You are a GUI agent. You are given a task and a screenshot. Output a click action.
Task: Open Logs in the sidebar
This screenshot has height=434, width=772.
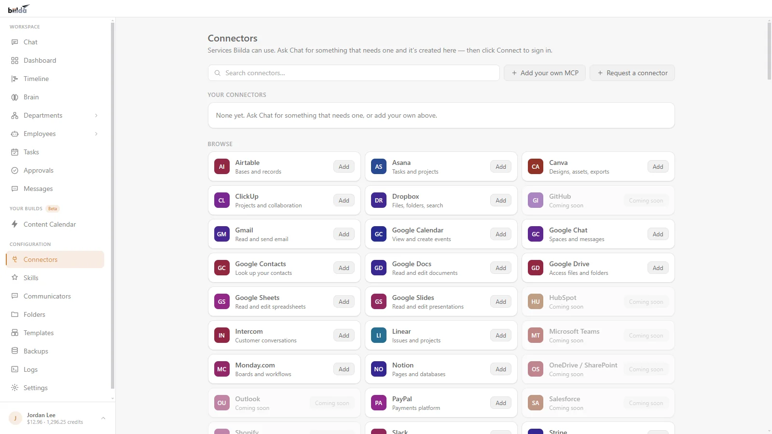click(x=55, y=369)
